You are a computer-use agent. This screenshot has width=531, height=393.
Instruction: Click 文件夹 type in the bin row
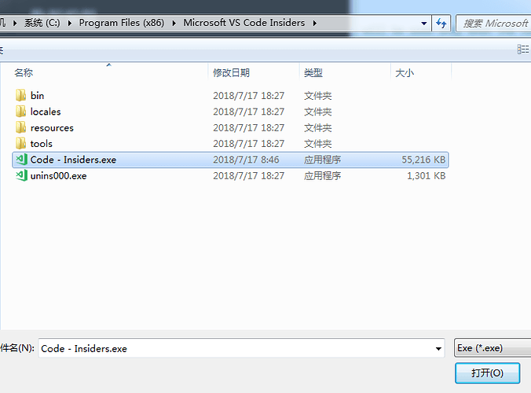point(317,96)
